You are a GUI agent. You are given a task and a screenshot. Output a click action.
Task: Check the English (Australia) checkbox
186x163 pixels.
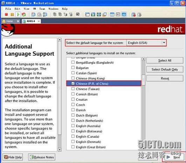[73, 125]
